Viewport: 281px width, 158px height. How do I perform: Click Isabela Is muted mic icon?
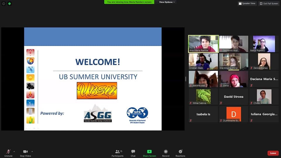coord(191,121)
